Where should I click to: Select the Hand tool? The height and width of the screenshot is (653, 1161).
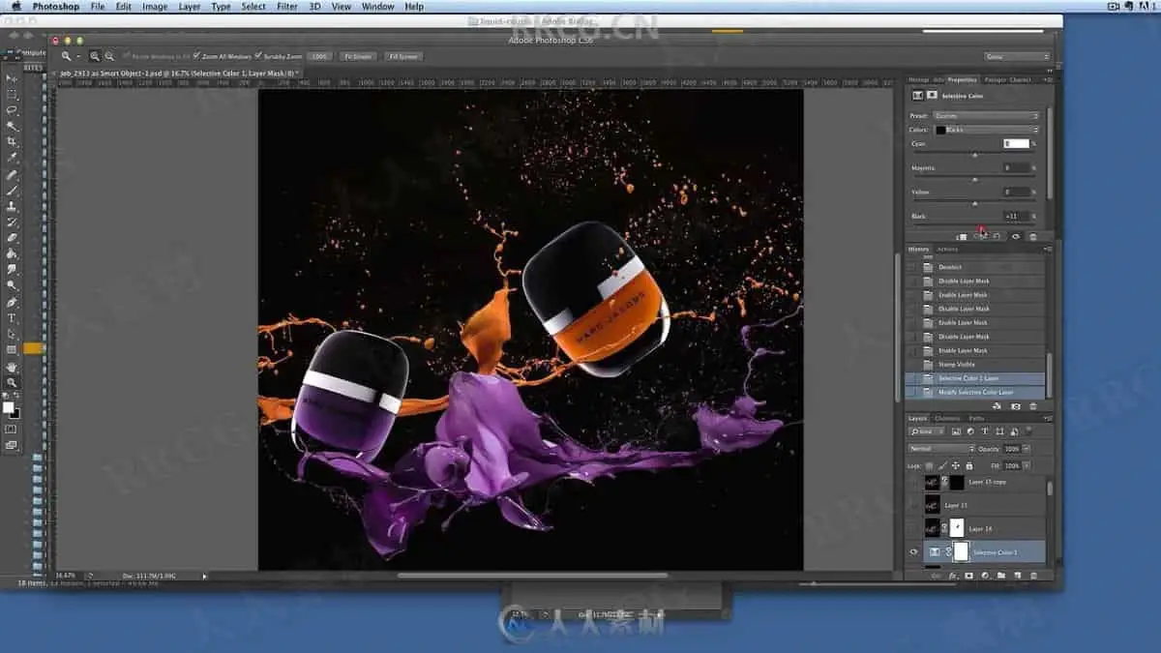pyautogui.click(x=12, y=368)
